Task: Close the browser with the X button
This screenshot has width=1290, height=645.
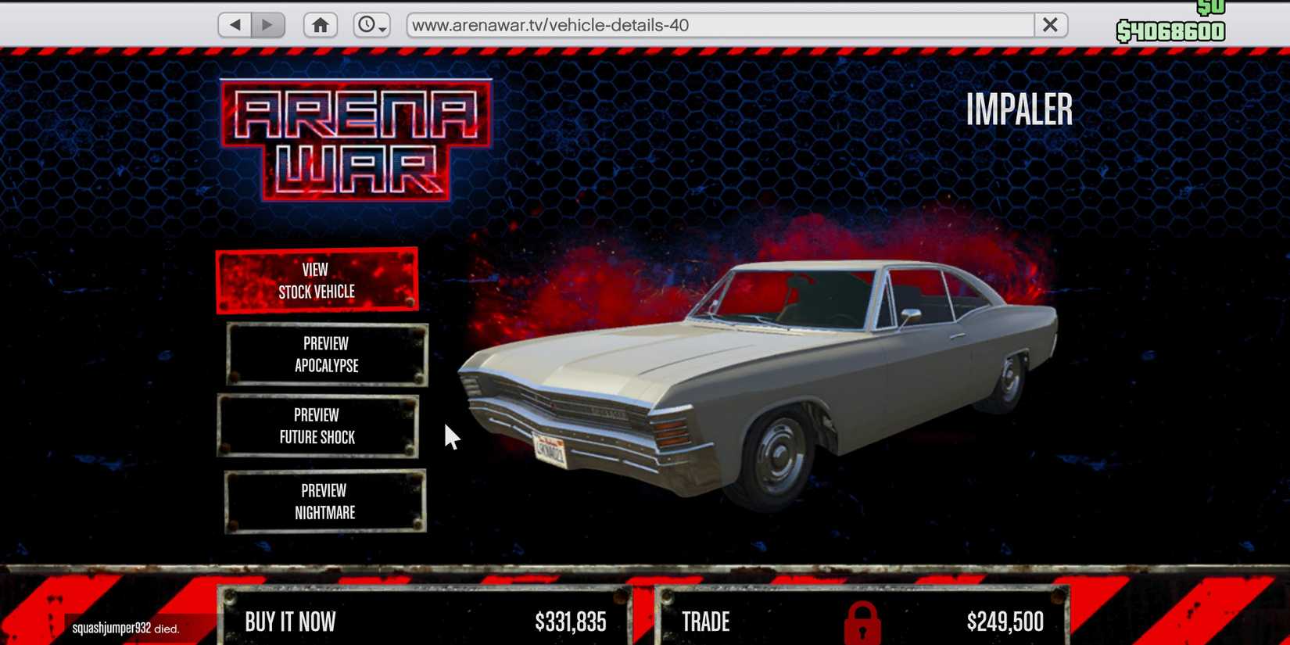Action: click(1050, 25)
